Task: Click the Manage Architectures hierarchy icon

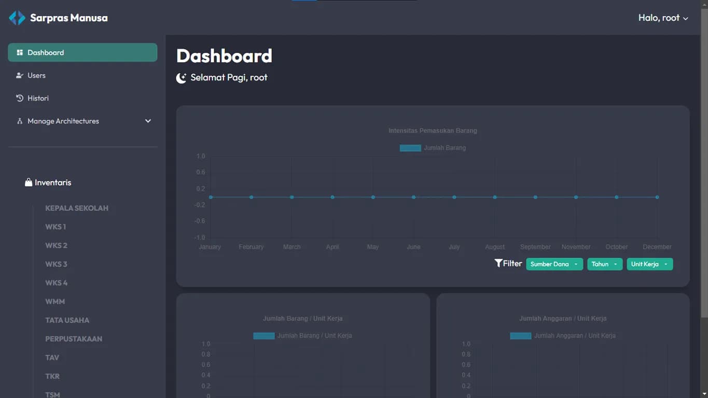Action: click(20, 121)
